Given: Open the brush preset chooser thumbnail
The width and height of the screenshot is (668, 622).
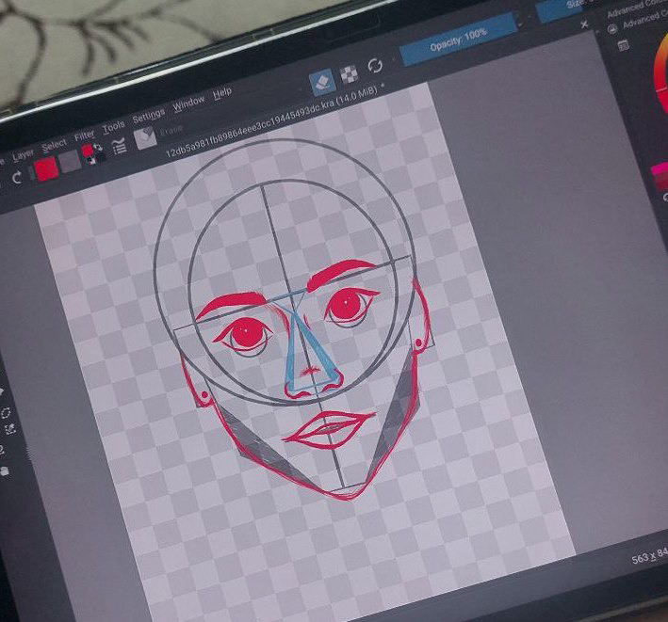Looking at the screenshot, I should click(145, 137).
